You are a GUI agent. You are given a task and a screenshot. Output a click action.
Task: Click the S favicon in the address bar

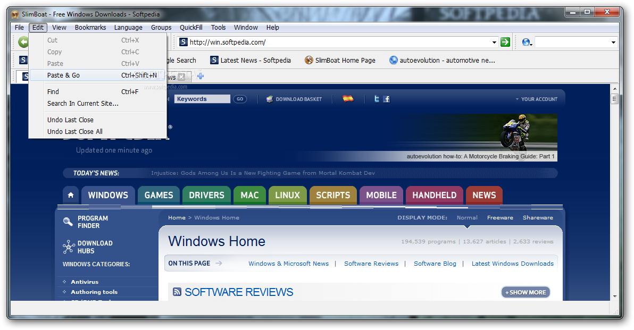183,42
